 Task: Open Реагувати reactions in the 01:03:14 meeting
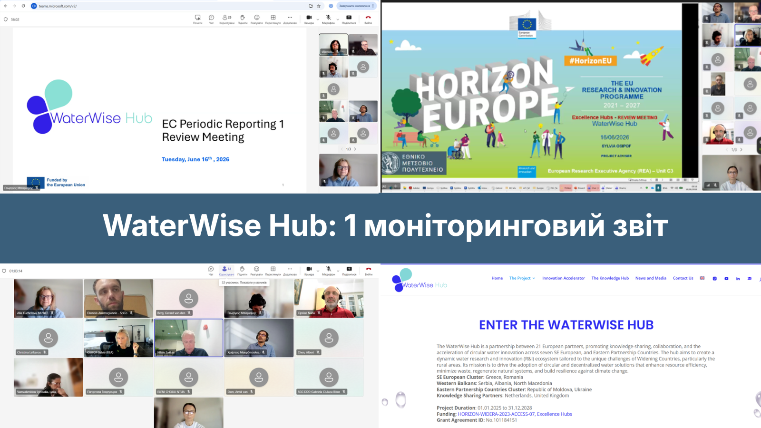tap(257, 271)
